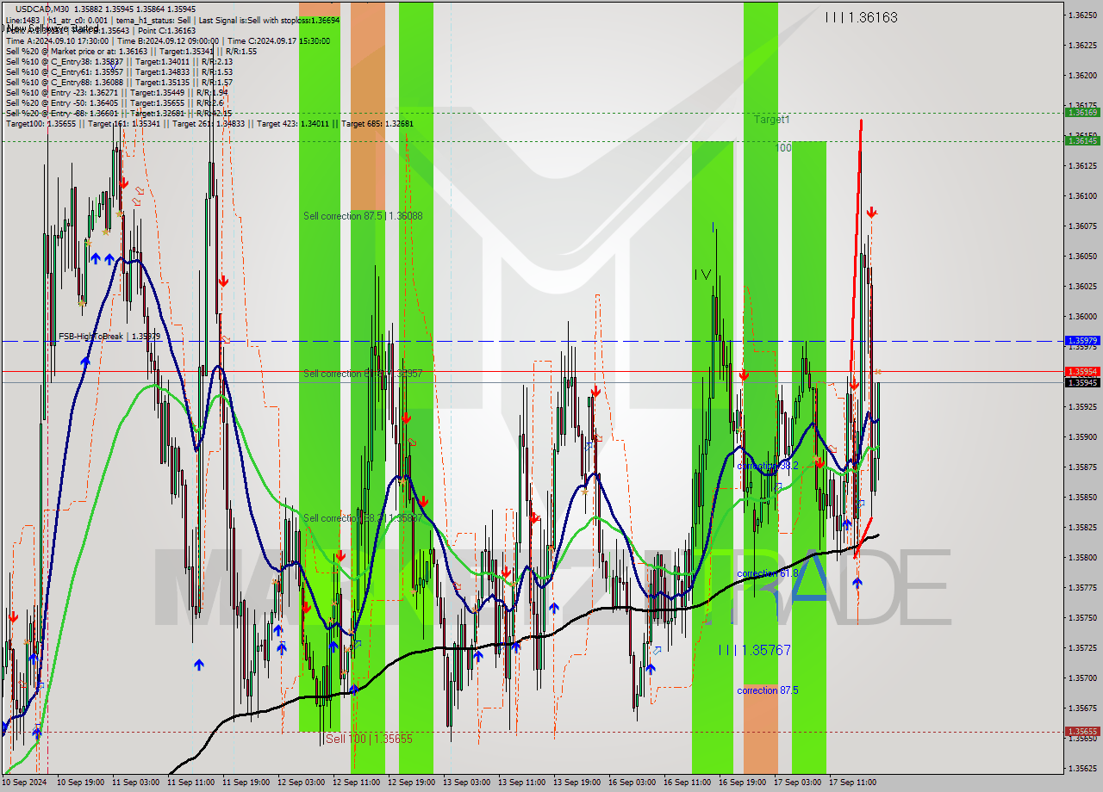This screenshot has height=792, width=1103.
Task: Click the 1.36000 price axis tick
Action: click(x=1082, y=317)
